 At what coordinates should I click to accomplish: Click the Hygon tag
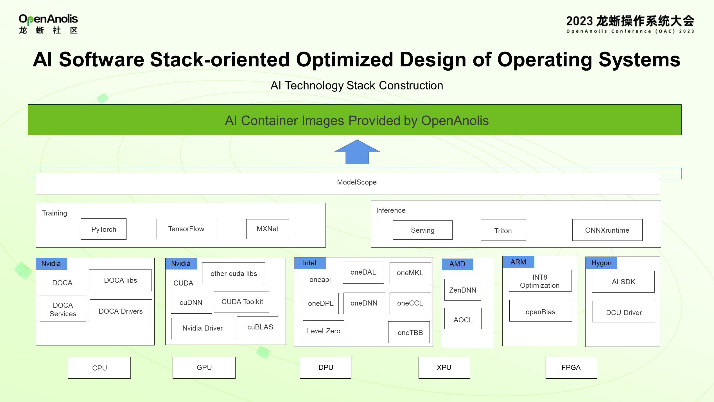[602, 263]
